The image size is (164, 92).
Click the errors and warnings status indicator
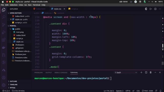coord(6,91)
